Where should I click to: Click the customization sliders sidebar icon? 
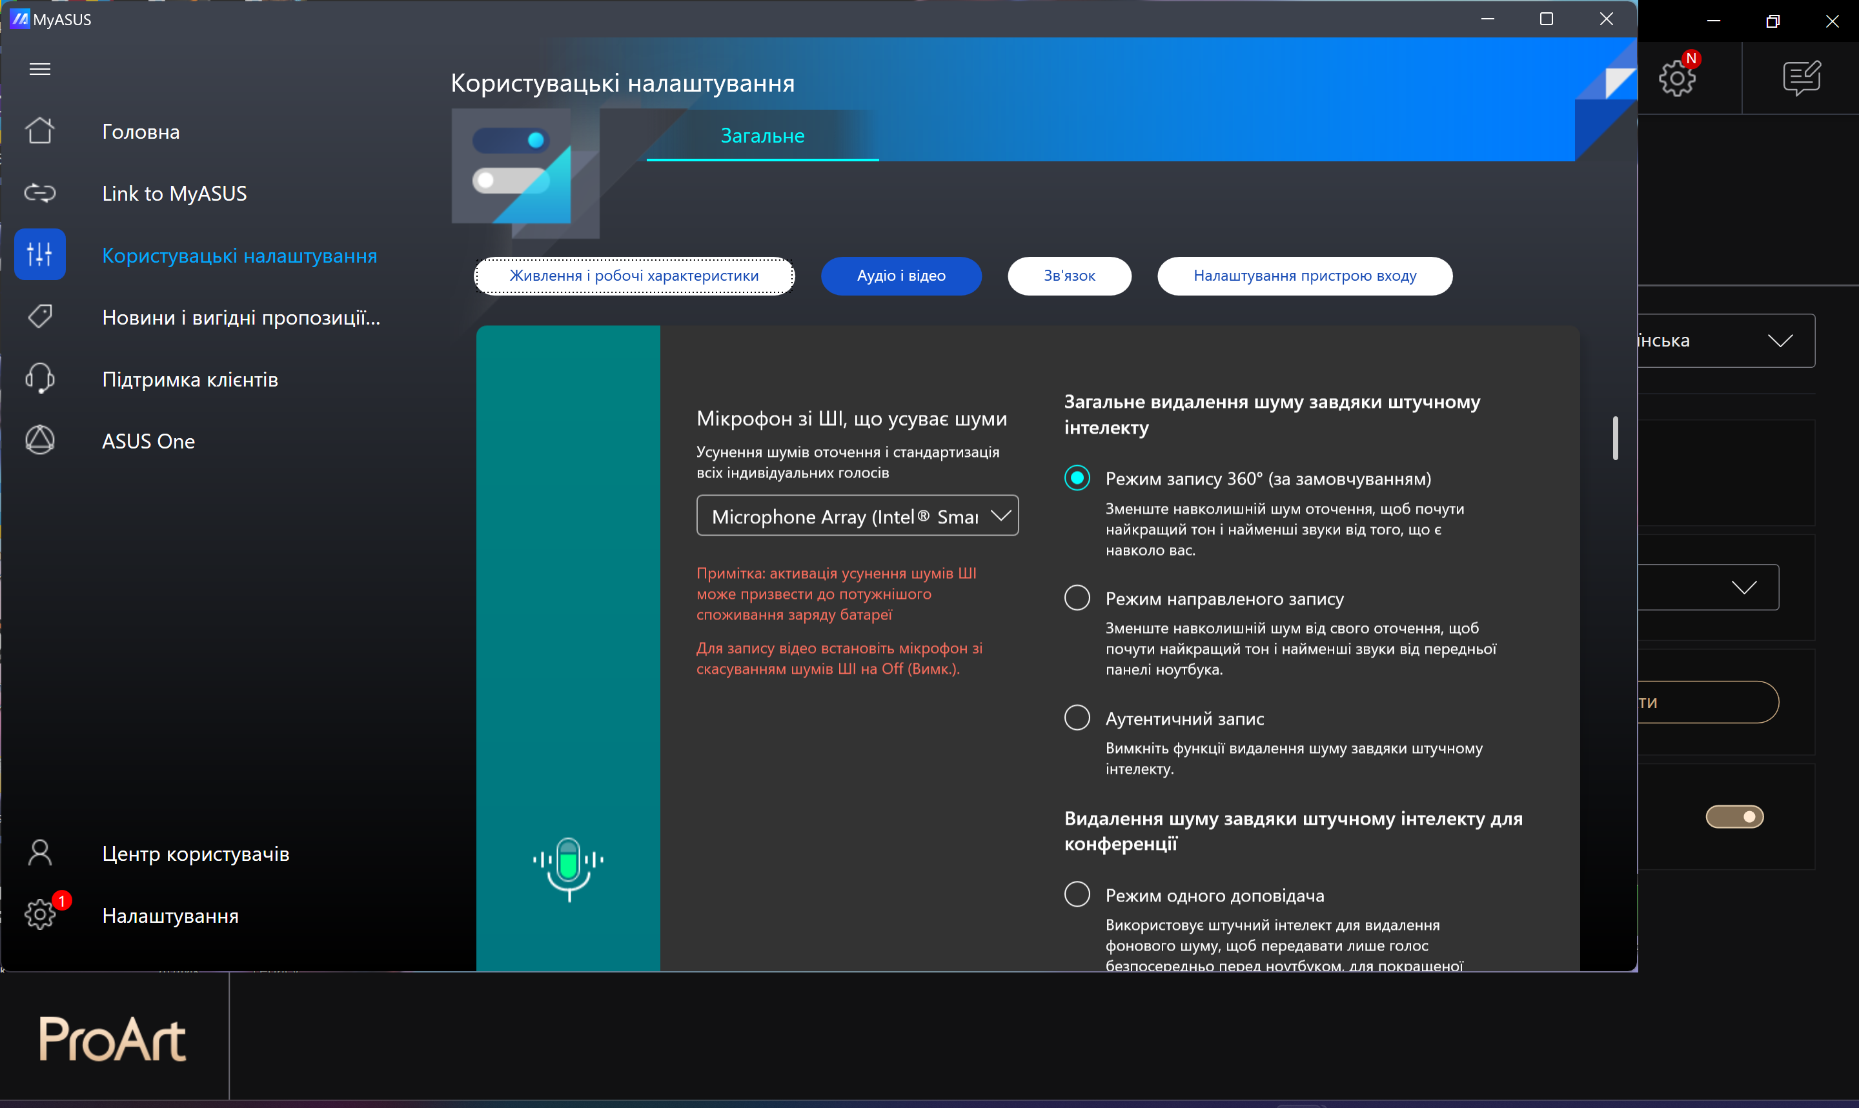[x=39, y=255]
